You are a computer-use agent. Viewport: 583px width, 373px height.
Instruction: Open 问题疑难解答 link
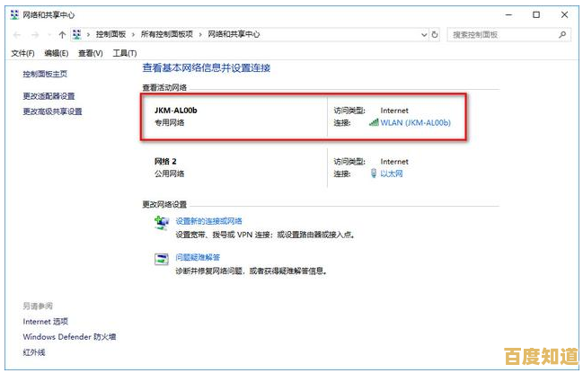click(x=198, y=257)
